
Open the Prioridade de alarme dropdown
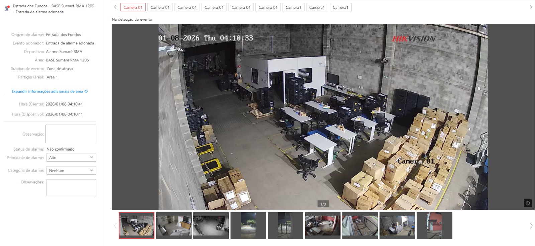pyautogui.click(x=71, y=158)
